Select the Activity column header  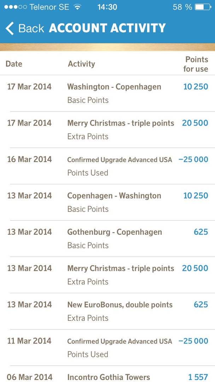(x=81, y=64)
